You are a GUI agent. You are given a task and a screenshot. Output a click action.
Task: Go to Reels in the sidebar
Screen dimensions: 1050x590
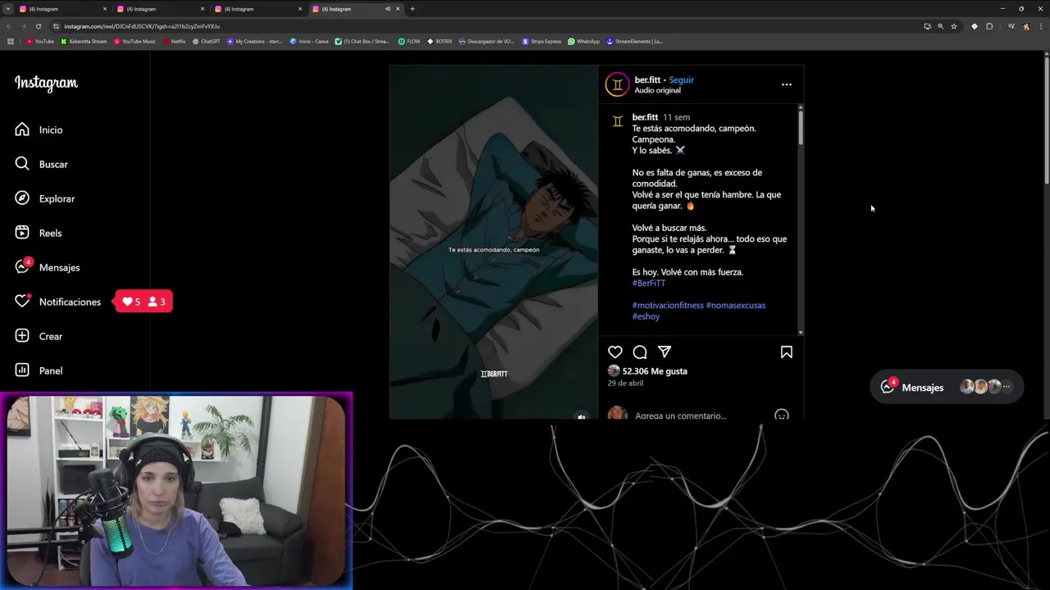click(x=39, y=233)
